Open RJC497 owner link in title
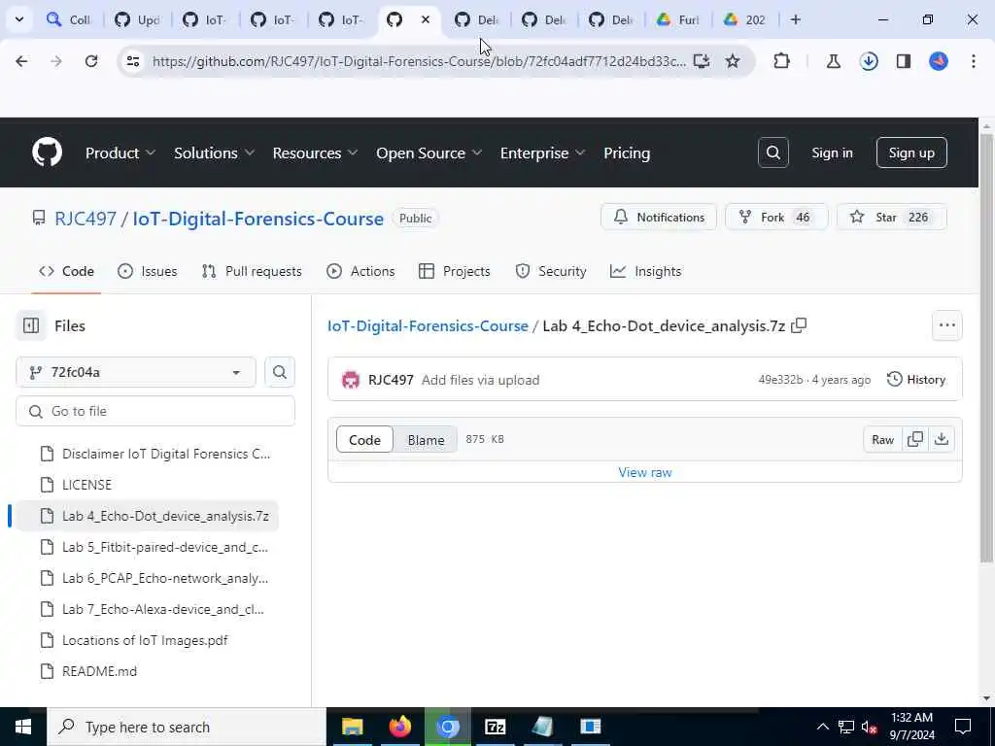This screenshot has height=746, width=995. pyautogui.click(x=86, y=219)
